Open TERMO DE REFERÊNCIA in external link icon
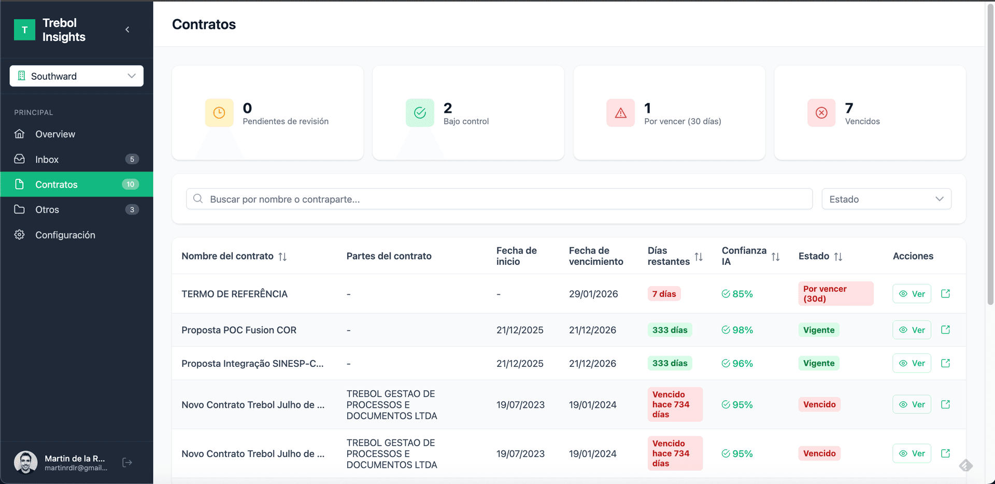This screenshot has width=995, height=484. 945,294
